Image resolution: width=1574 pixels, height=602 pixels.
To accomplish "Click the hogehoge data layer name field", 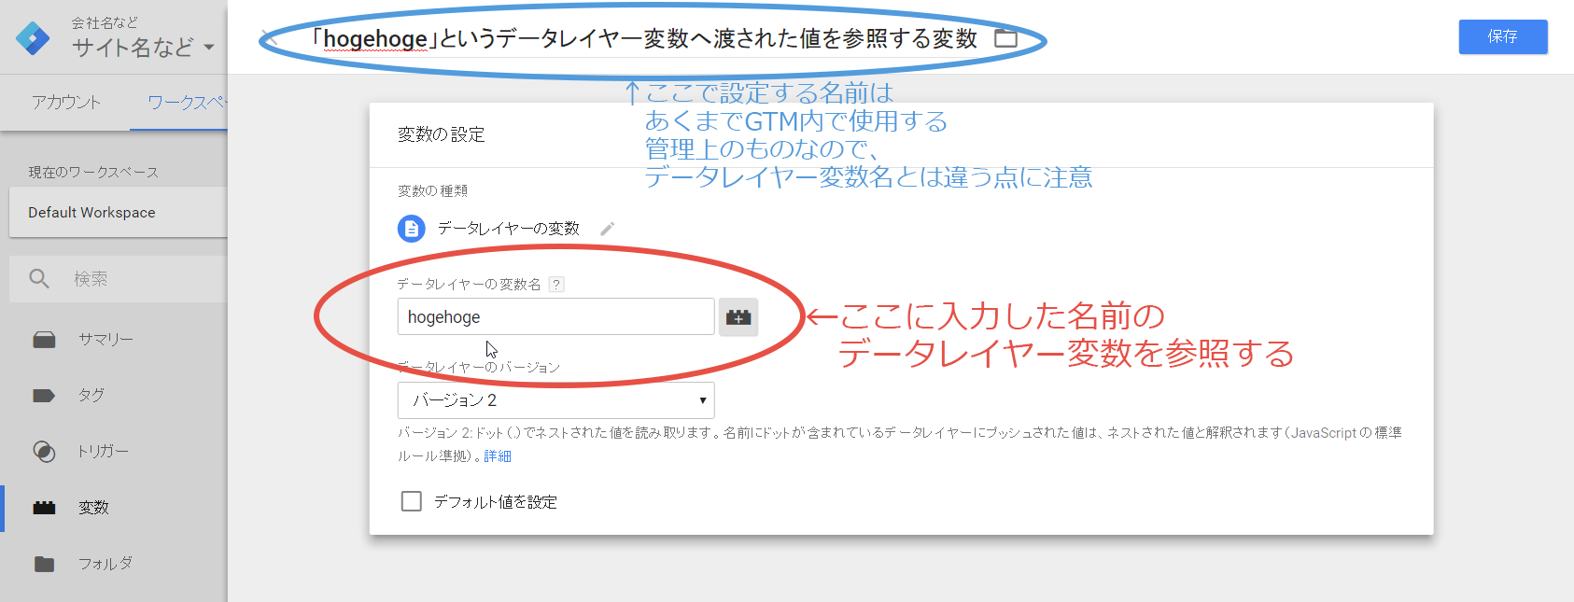I will (x=556, y=316).
